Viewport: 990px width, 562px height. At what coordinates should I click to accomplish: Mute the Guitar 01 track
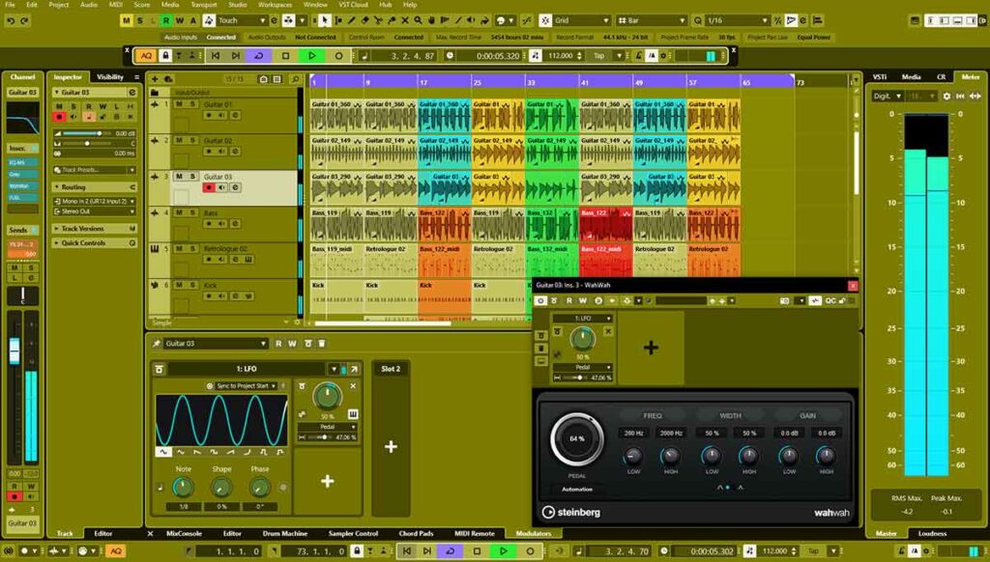180,103
